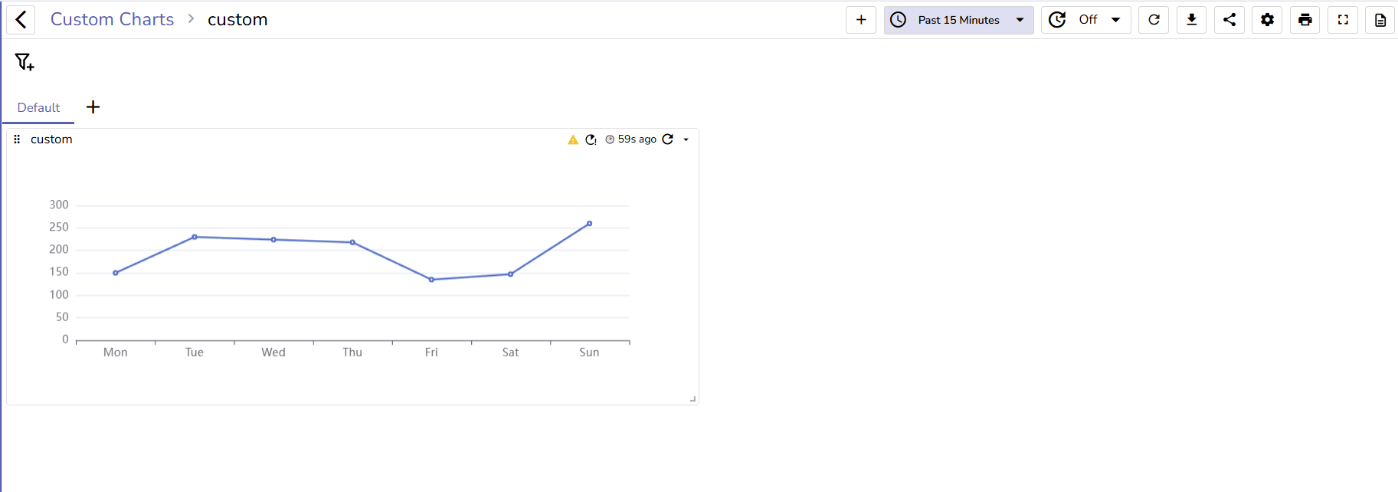Image resolution: width=1398 pixels, height=492 pixels.
Task: Click the share dashboard icon
Action: click(x=1229, y=20)
